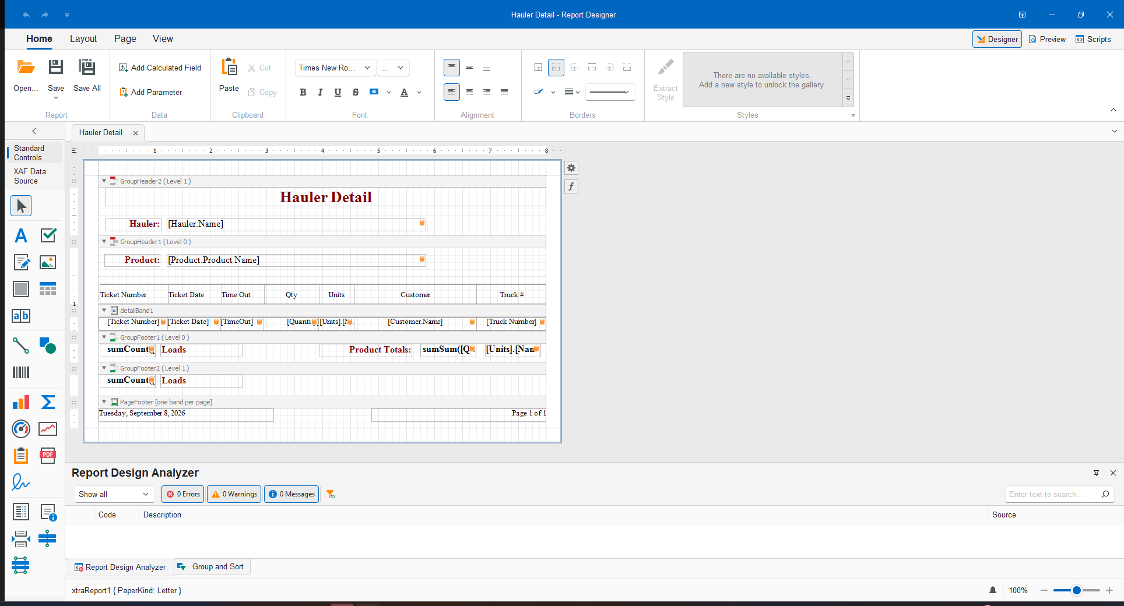The height and width of the screenshot is (606, 1124).
Task: Click Add Parameter
Action: click(x=150, y=92)
